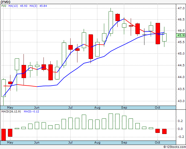186x149 pixels.
Task: Select Aug on the price chart time axis
Action: pyautogui.click(x=97, y=108)
